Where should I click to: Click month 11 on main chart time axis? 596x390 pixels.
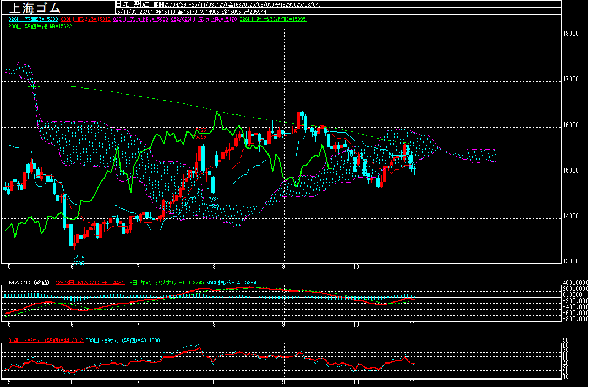click(x=412, y=267)
